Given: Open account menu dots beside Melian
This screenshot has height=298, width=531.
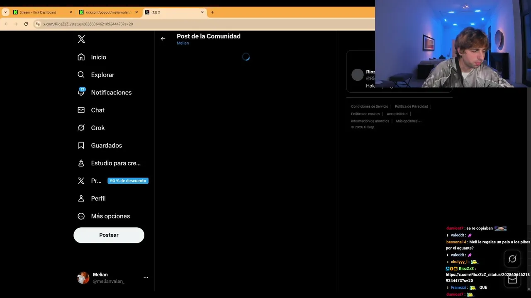Looking at the screenshot, I should tap(146, 278).
